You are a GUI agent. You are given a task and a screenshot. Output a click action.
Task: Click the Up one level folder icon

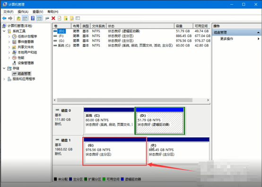(x=18, y=18)
